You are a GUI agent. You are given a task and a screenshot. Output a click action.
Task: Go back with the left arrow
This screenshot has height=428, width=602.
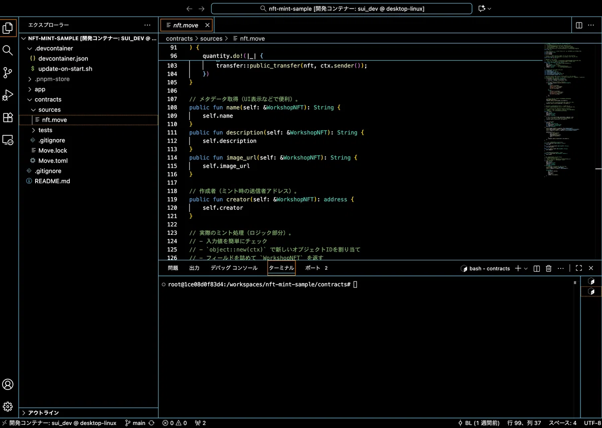189,9
